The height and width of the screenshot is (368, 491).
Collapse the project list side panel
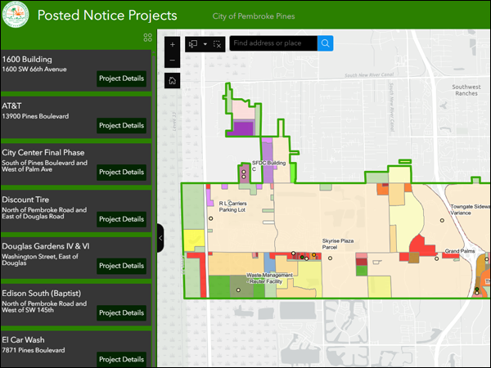point(160,238)
